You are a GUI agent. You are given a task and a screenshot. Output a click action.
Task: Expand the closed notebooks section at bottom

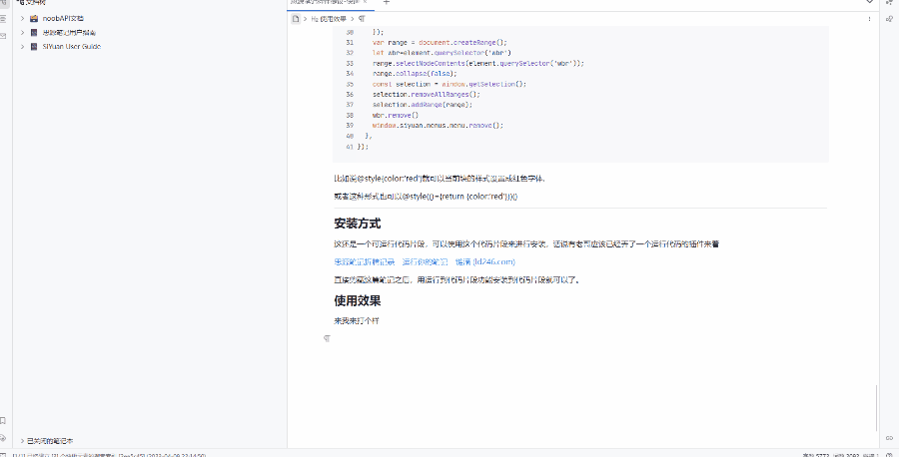point(22,440)
